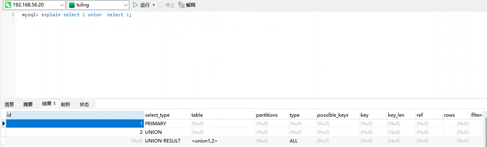Click the blue Run play icon
This screenshot has width=487, height=147.
pyautogui.click(x=135, y=5)
